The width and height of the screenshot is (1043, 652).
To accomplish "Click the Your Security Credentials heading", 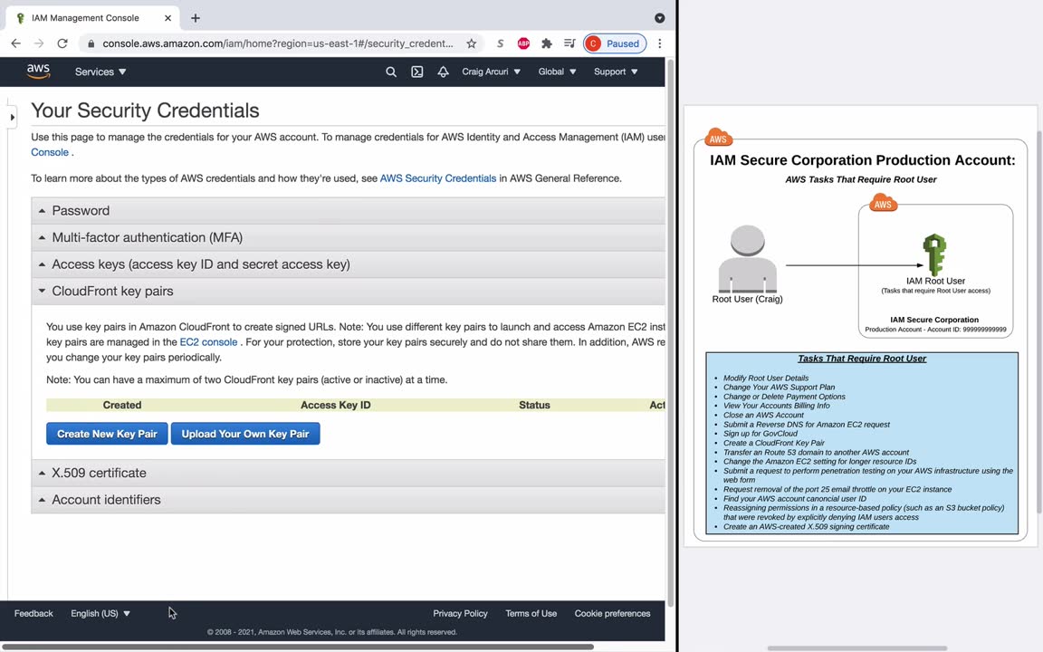I will tap(145, 110).
